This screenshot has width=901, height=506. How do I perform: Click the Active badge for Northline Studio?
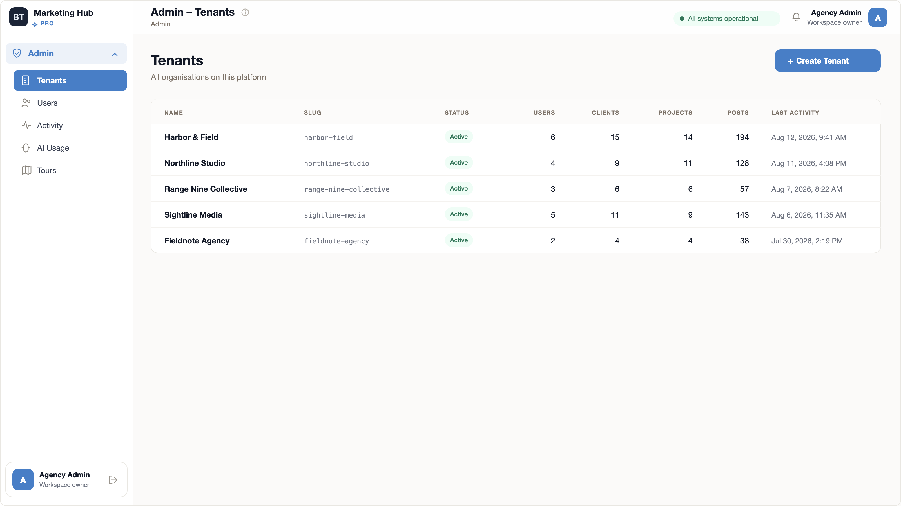(x=459, y=163)
